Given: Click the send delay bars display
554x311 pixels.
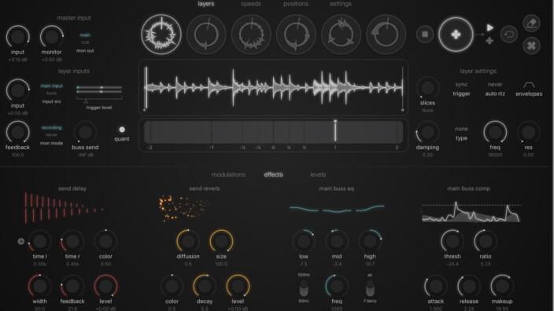Looking at the screenshot, I should coord(65,207).
